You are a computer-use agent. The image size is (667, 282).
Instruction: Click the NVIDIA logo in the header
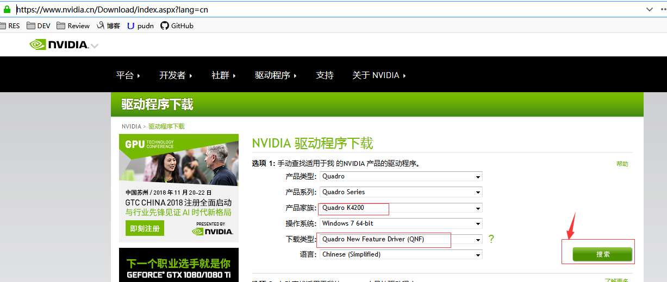click(59, 45)
